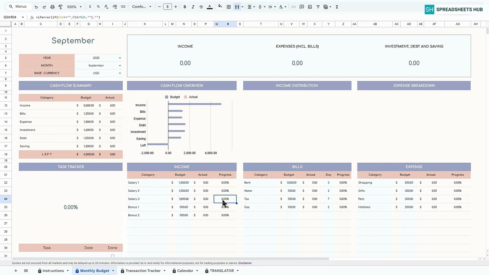Click the formula bar text

point(68,17)
